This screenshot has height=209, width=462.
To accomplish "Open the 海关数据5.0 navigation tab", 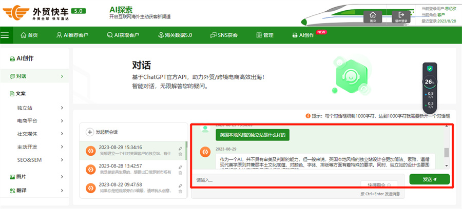I will click(x=175, y=35).
